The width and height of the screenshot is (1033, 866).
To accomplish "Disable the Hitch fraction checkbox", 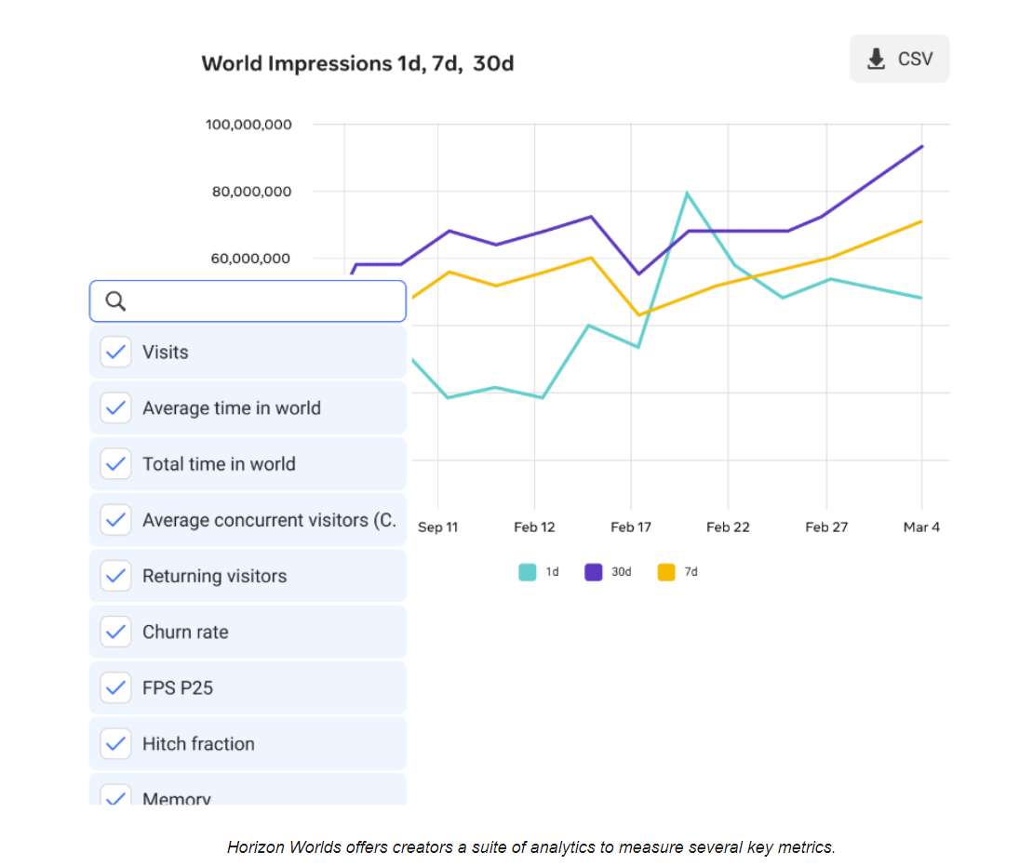I will click(x=115, y=743).
